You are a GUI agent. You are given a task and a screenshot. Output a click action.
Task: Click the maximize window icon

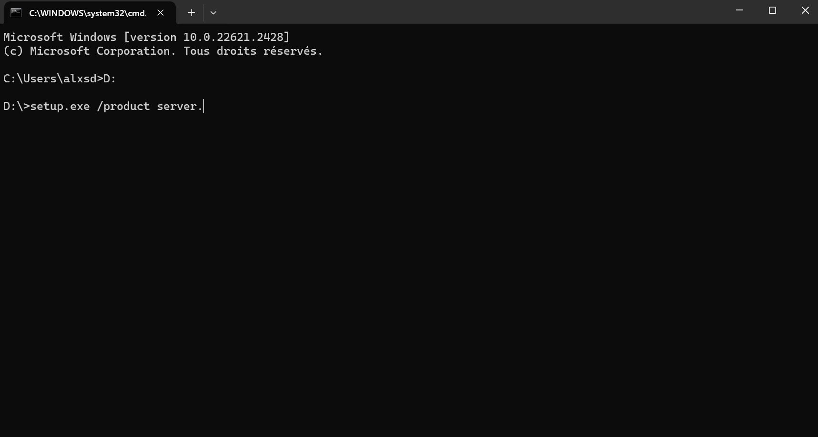tap(772, 10)
